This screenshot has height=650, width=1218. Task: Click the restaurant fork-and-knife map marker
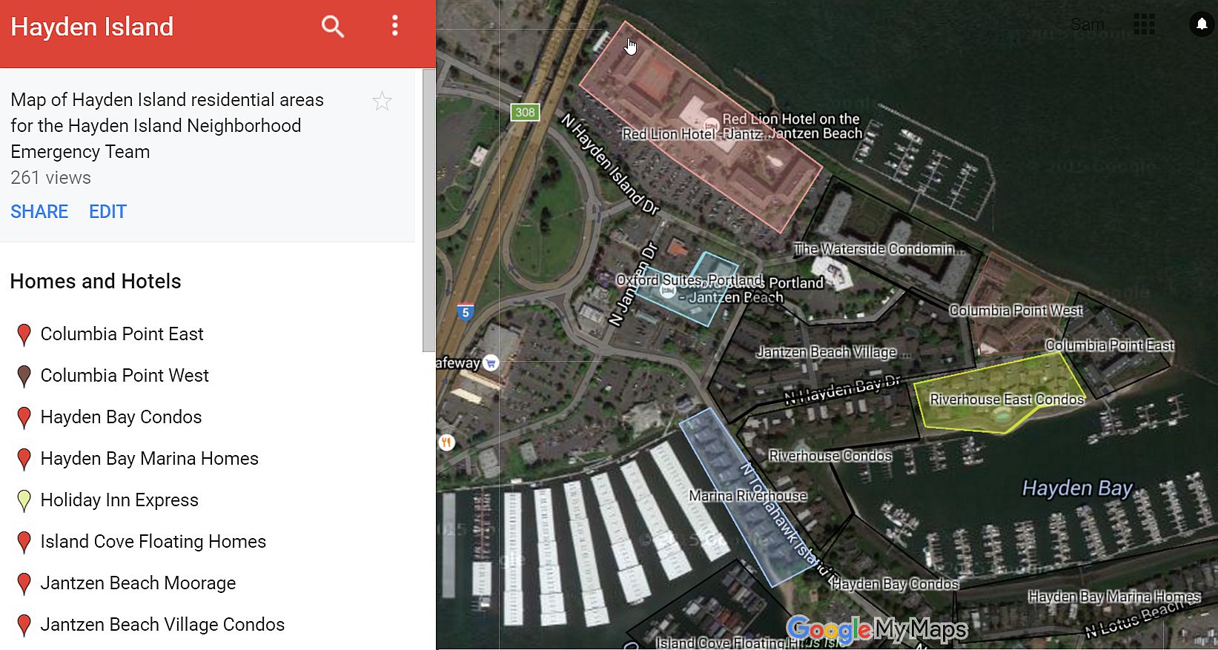pyautogui.click(x=446, y=442)
